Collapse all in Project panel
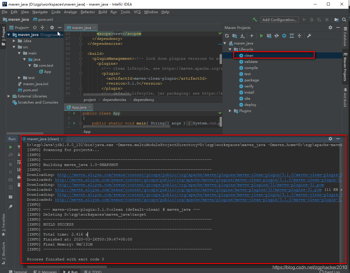This screenshot has height=273, width=350. 42,28
